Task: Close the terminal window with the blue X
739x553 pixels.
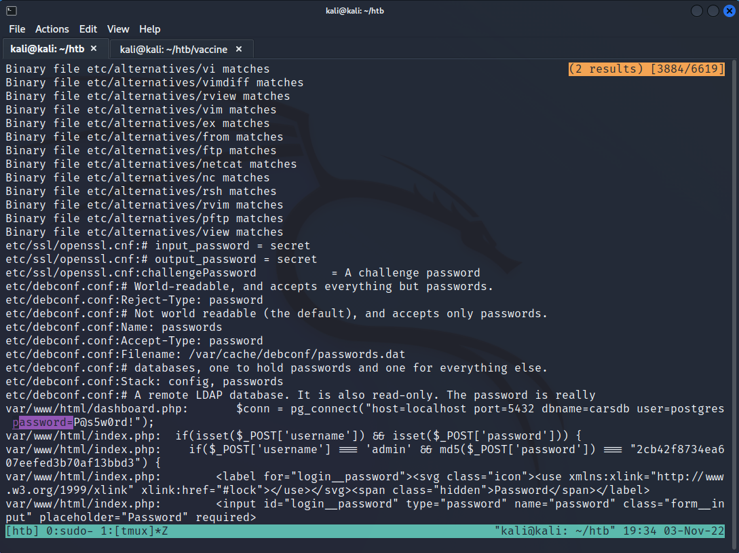Action: point(729,11)
